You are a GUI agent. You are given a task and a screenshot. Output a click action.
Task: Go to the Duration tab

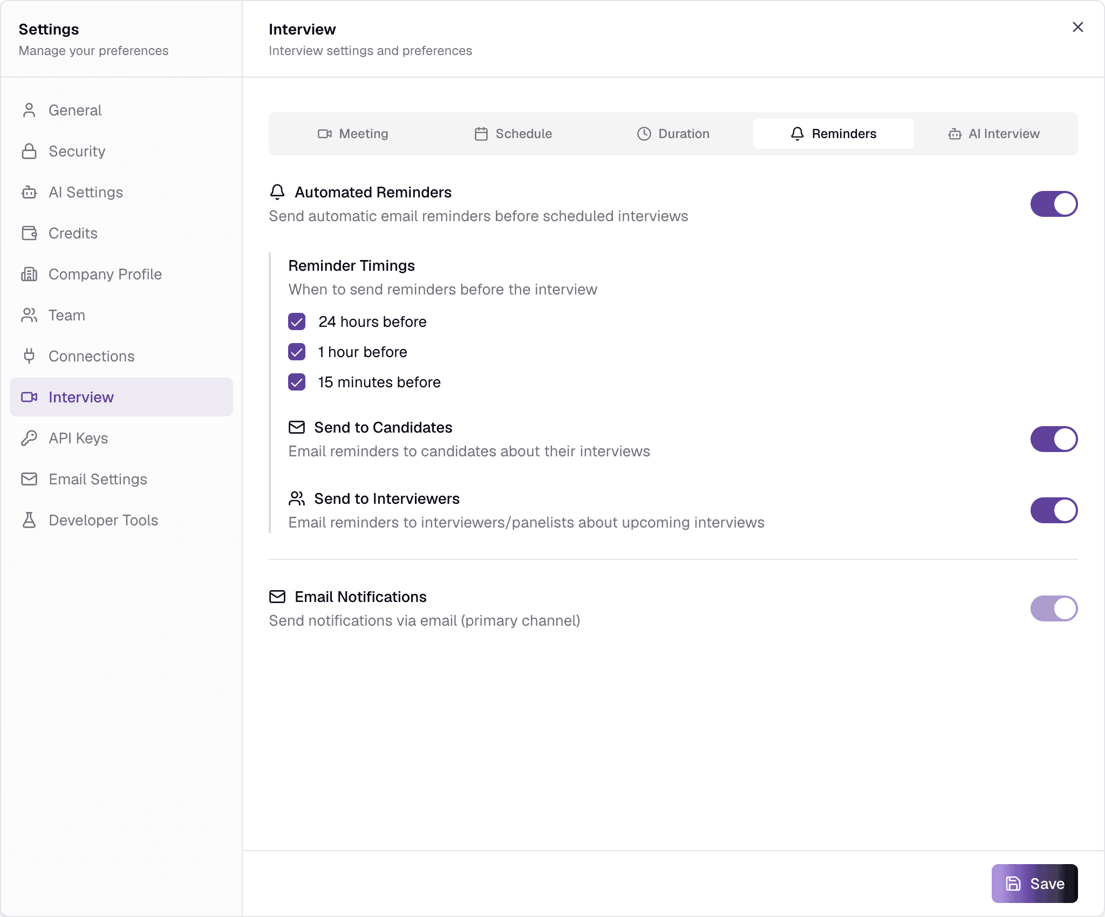pyautogui.click(x=673, y=134)
